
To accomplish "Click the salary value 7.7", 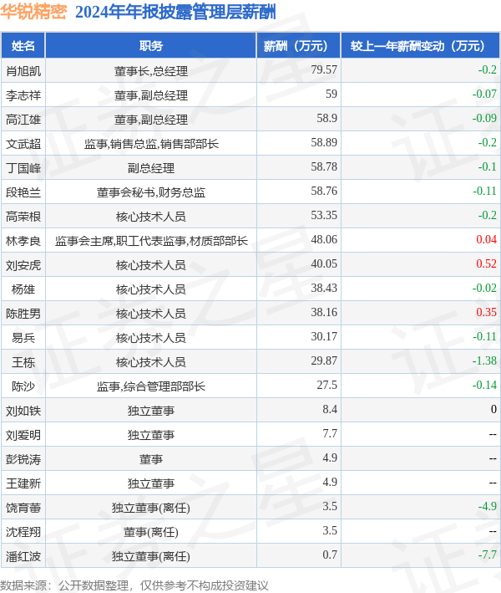I will click(330, 433).
